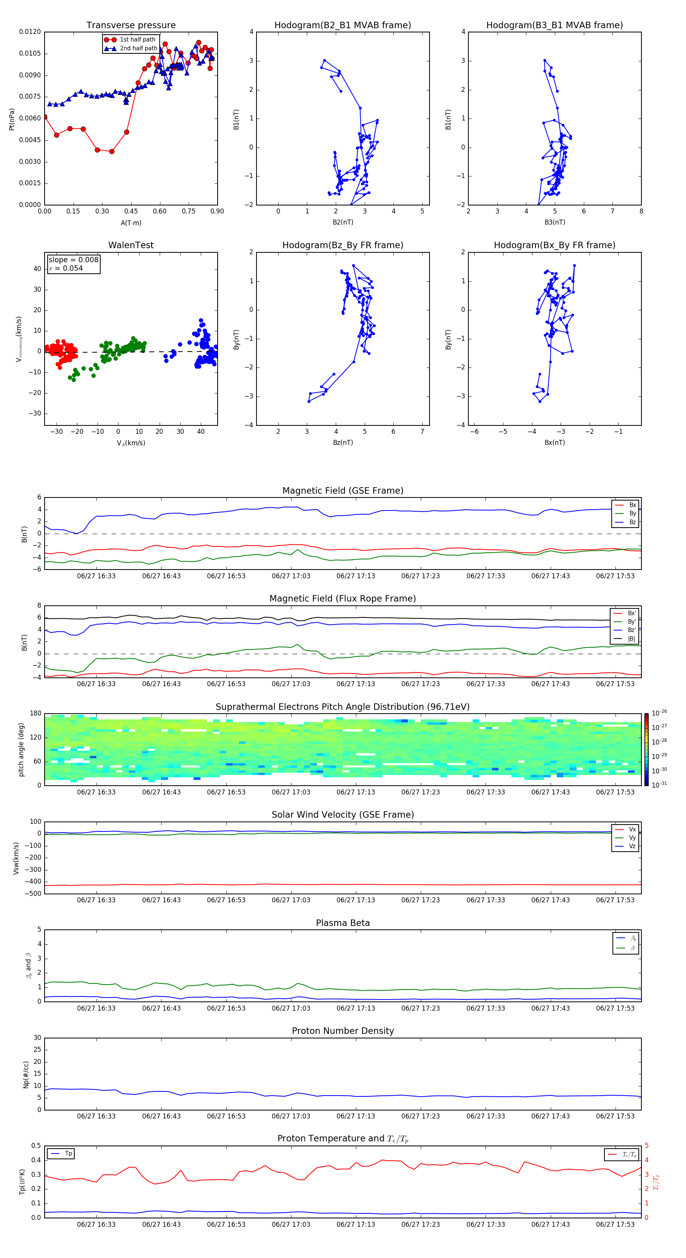
Task: Click the 'pitch angle (deg)' y-axis label
Action: 21,749
